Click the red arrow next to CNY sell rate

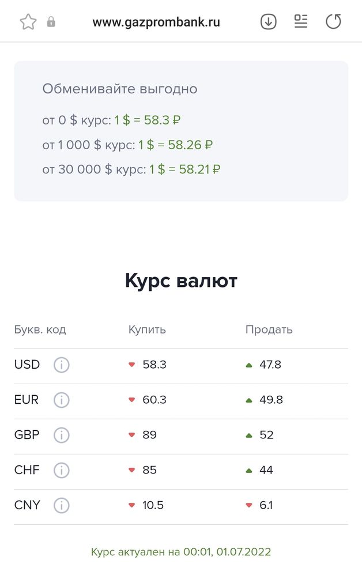pyautogui.click(x=248, y=505)
